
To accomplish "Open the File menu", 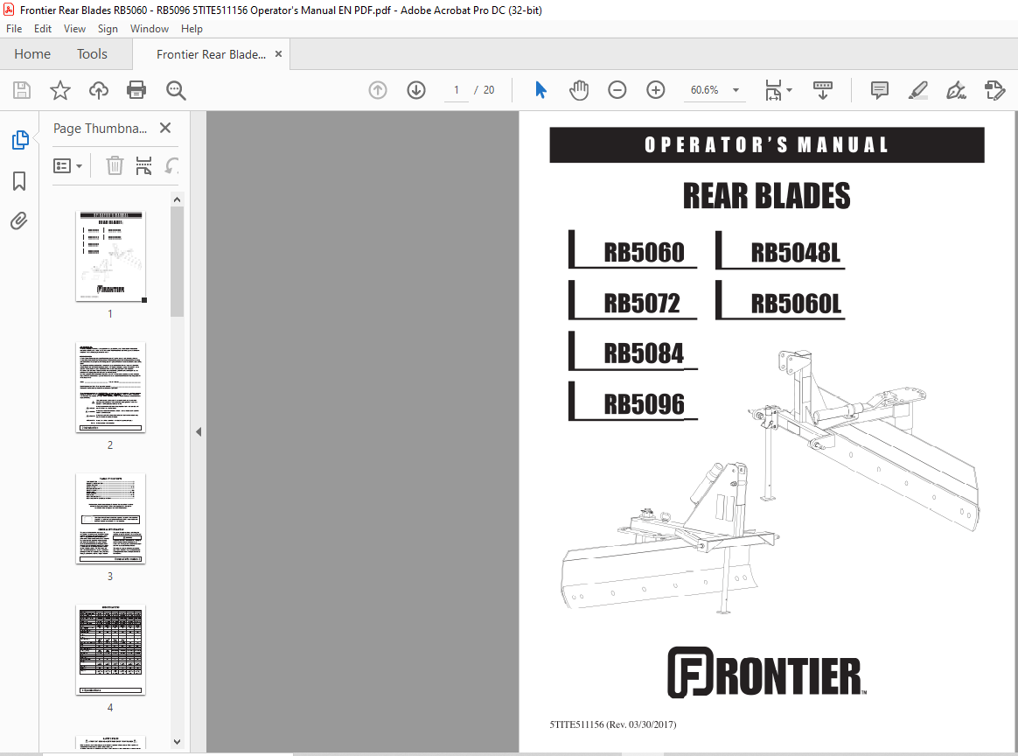I will click(14, 29).
